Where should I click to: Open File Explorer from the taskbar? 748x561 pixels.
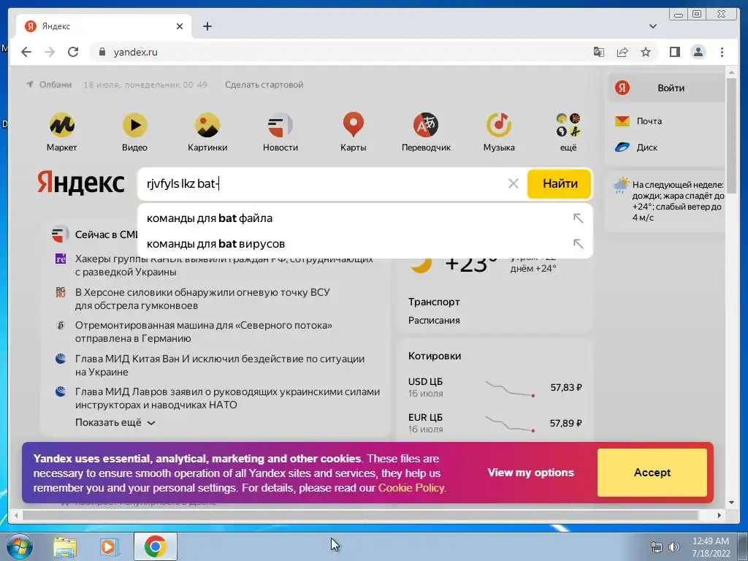pyautogui.click(x=65, y=546)
